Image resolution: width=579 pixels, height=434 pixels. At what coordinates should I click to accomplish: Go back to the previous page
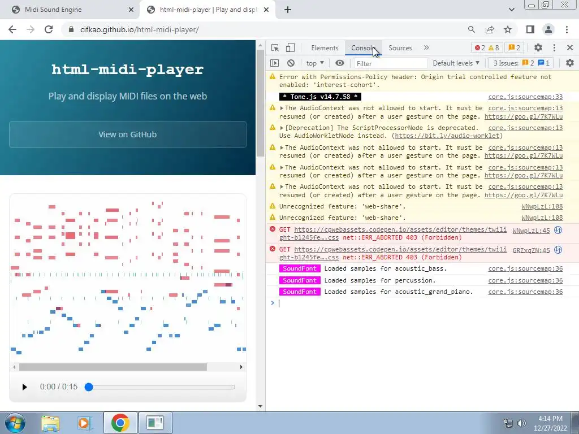tap(12, 29)
